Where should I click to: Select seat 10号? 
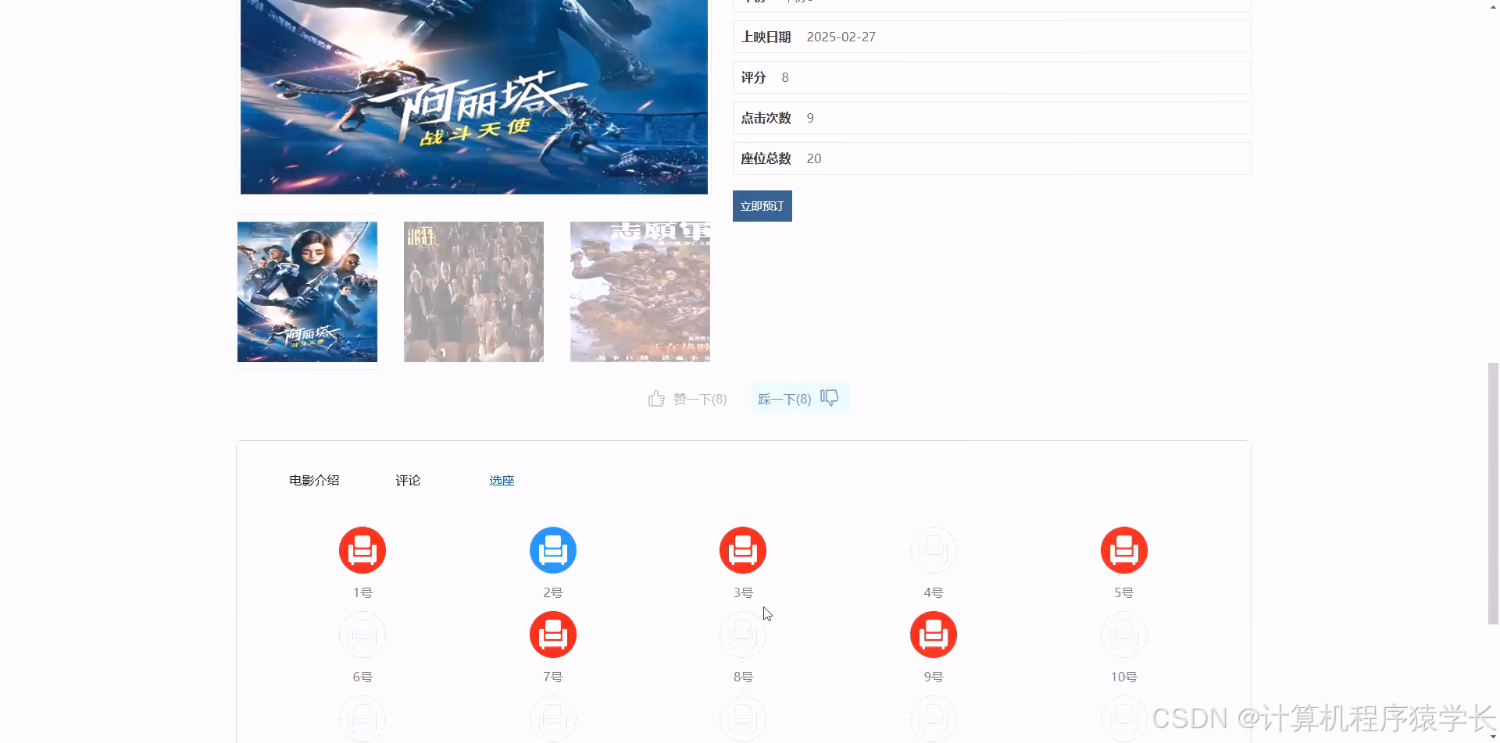tap(1123, 634)
